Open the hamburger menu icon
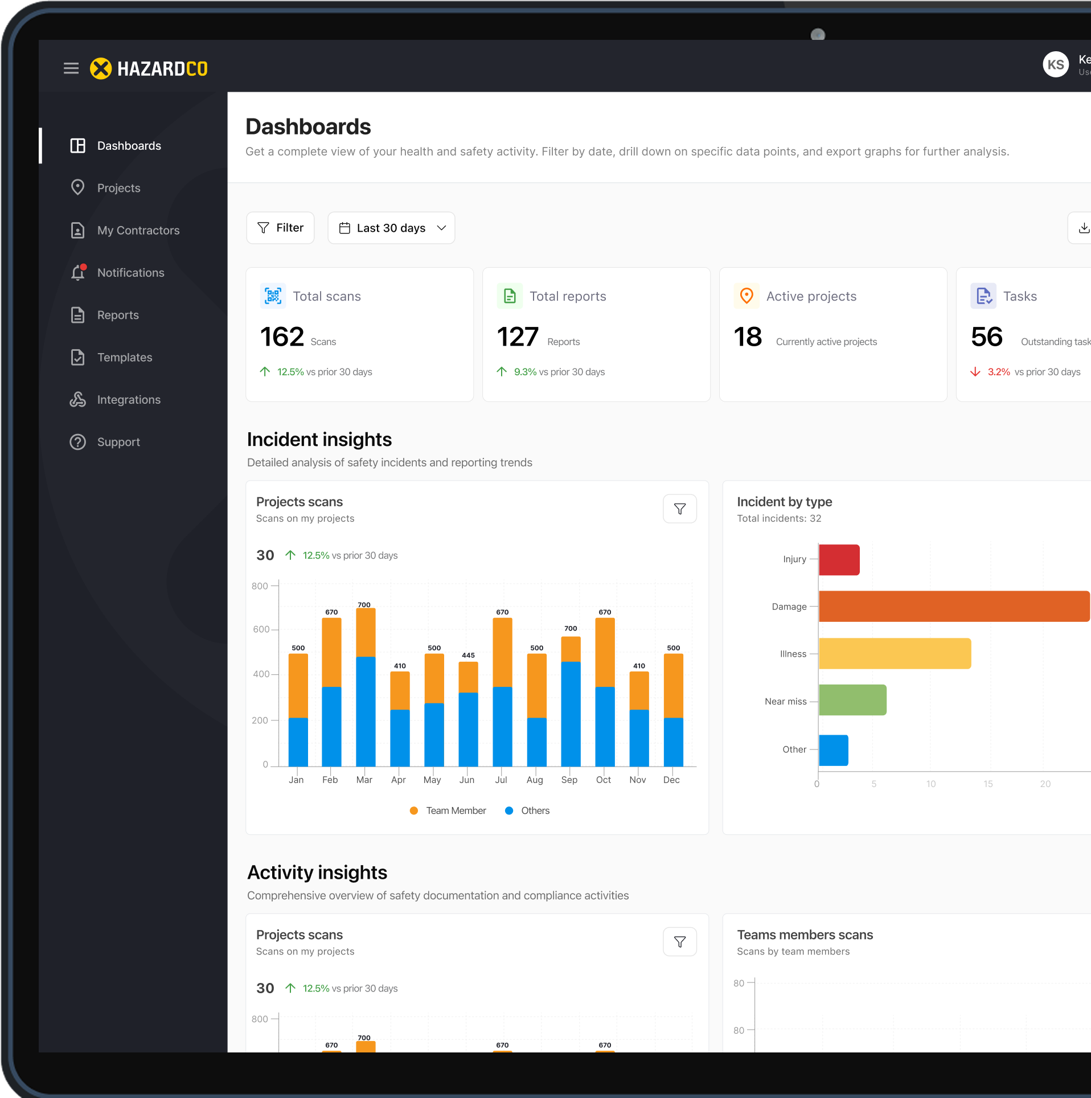The image size is (1091, 1098). click(x=71, y=68)
